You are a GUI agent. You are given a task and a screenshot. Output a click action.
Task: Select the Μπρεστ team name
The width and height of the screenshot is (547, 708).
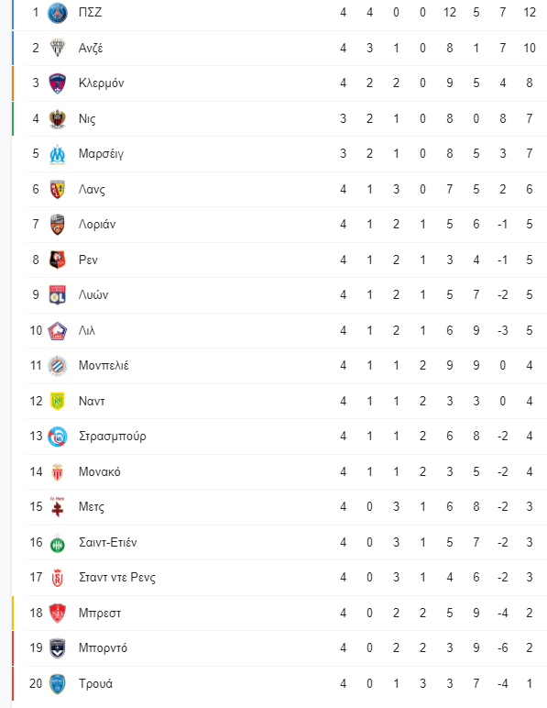(100, 613)
